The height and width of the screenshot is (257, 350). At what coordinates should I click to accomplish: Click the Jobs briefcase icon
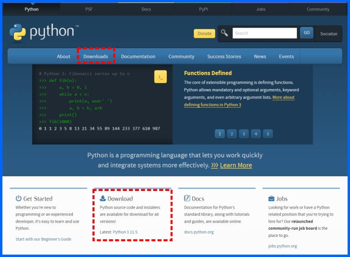(x=271, y=198)
